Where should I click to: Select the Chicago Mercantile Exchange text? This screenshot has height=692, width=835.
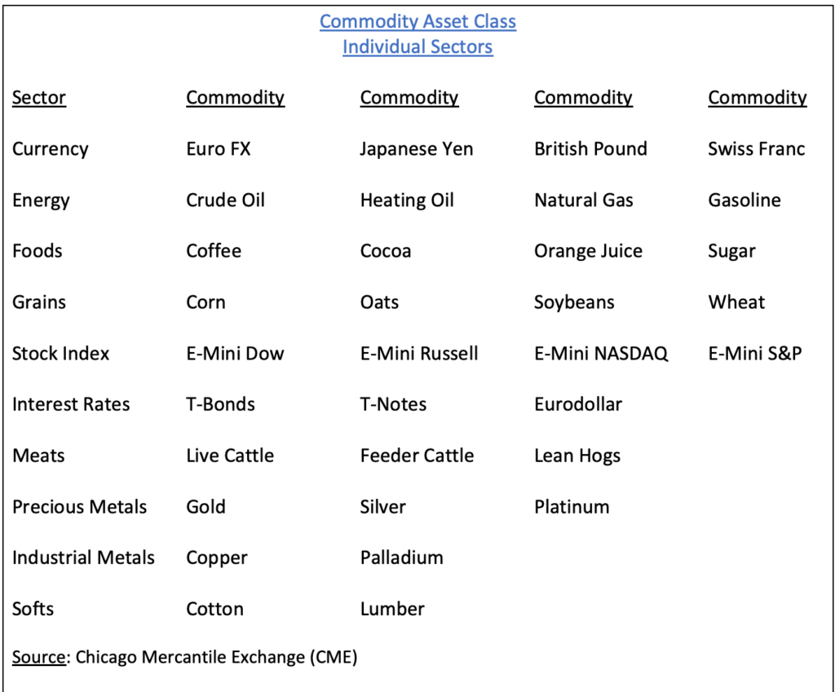pyautogui.click(x=191, y=658)
